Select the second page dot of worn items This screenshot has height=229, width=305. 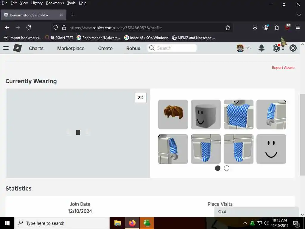tap(227, 168)
